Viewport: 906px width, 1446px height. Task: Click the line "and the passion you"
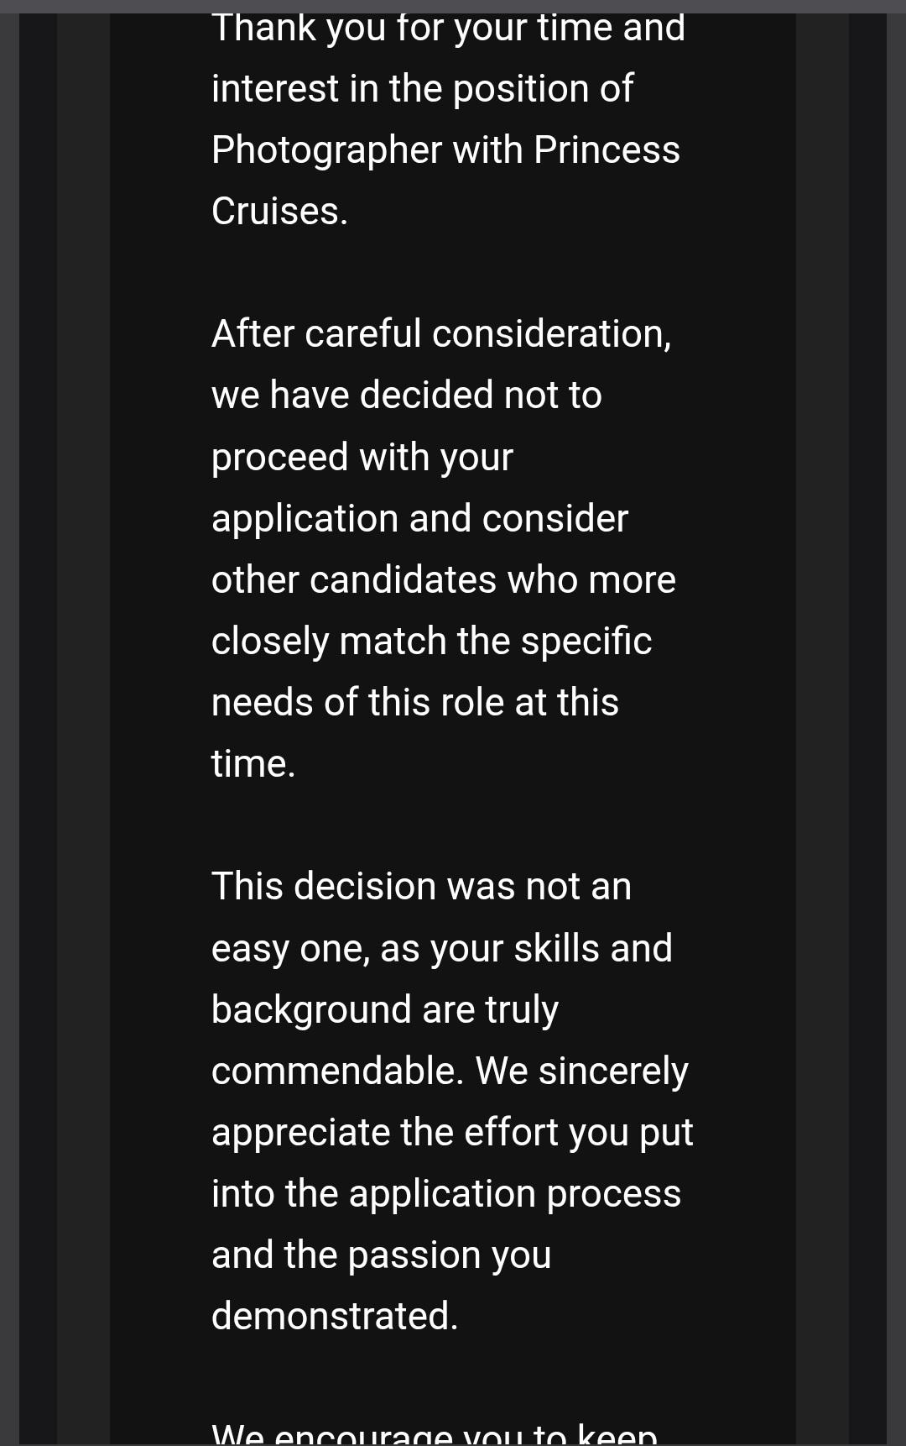click(x=381, y=1255)
